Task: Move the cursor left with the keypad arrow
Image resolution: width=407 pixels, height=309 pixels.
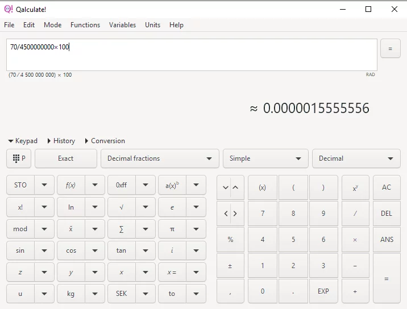Action: 225,214
